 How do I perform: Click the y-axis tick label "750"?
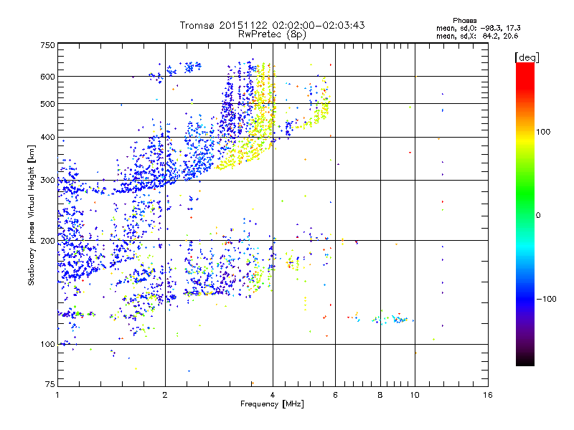(47, 45)
